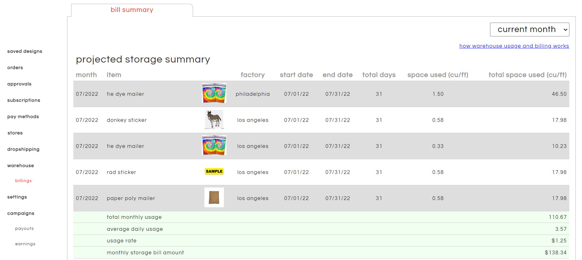Image resolution: width=582 pixels, height=260 pixels.
Task: Open campaigns sidebar section
Action: 21,213
